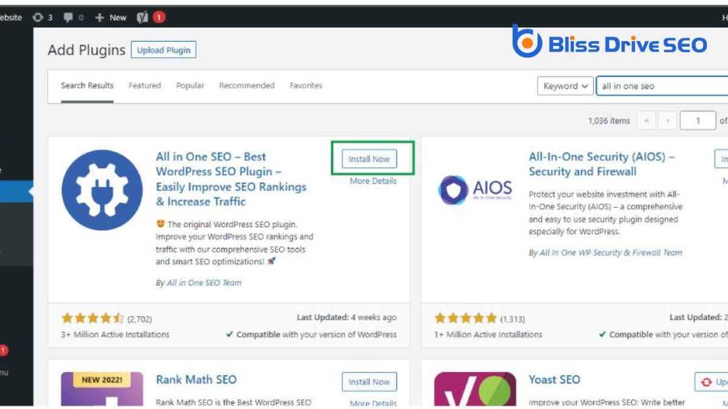Install the All in One SEO plugin
The width and height of the screenshot is (728, 409).
[x=369, y=159]
